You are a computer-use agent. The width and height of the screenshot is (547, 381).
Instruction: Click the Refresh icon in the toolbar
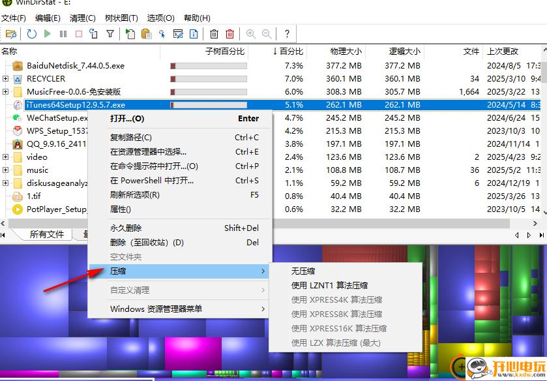(31, 34)
